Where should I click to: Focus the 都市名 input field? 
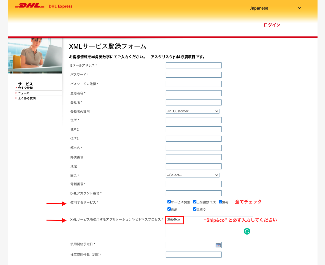pyautogui.click(x=193, y=148)
